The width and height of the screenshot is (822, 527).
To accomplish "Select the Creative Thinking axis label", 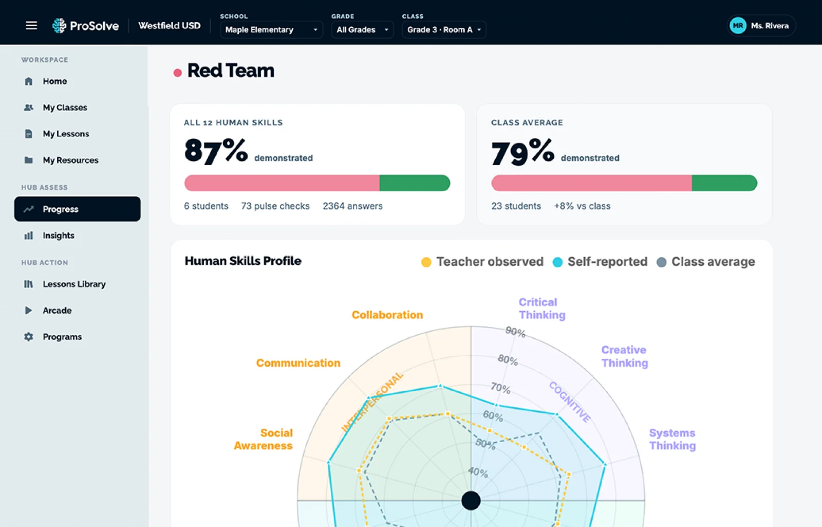I will pyautogui.click(x=625, y=356).
